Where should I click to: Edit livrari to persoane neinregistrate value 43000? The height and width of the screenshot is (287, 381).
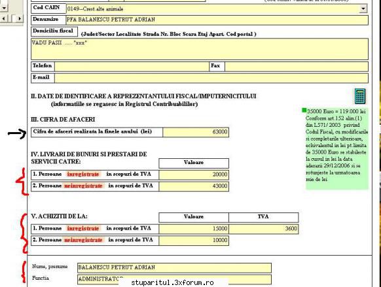point(194,186)
